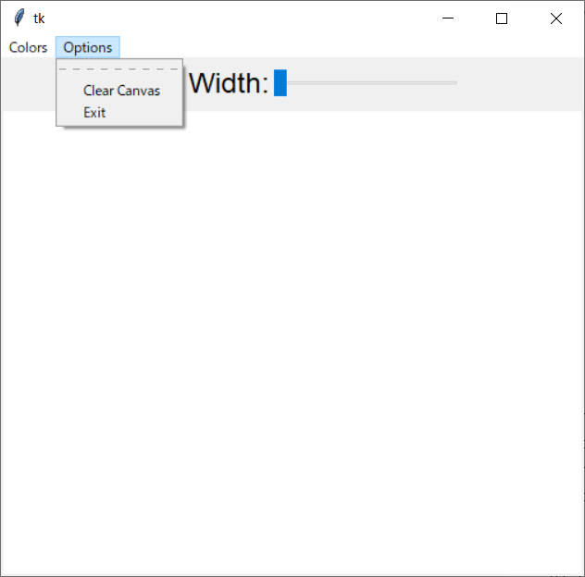Click on the white drawing canvas
Viewport: 585px width, 577px height.
(x=292, y=343)
